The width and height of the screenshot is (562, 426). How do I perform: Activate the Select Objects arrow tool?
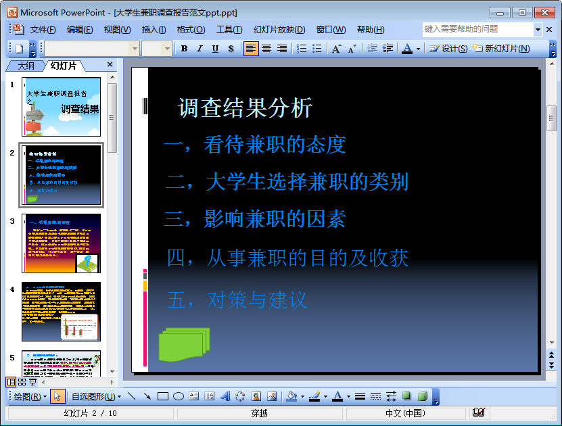pos(57,396)
